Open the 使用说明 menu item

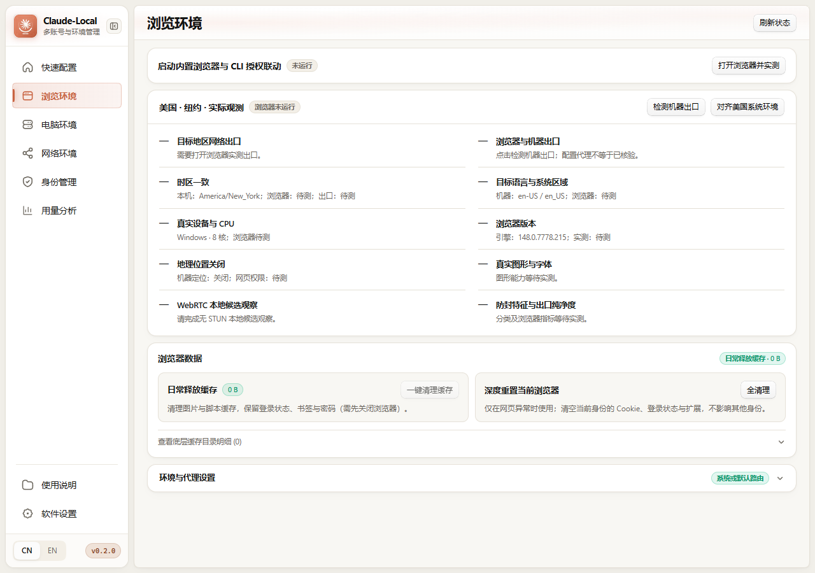coord(67,485)
